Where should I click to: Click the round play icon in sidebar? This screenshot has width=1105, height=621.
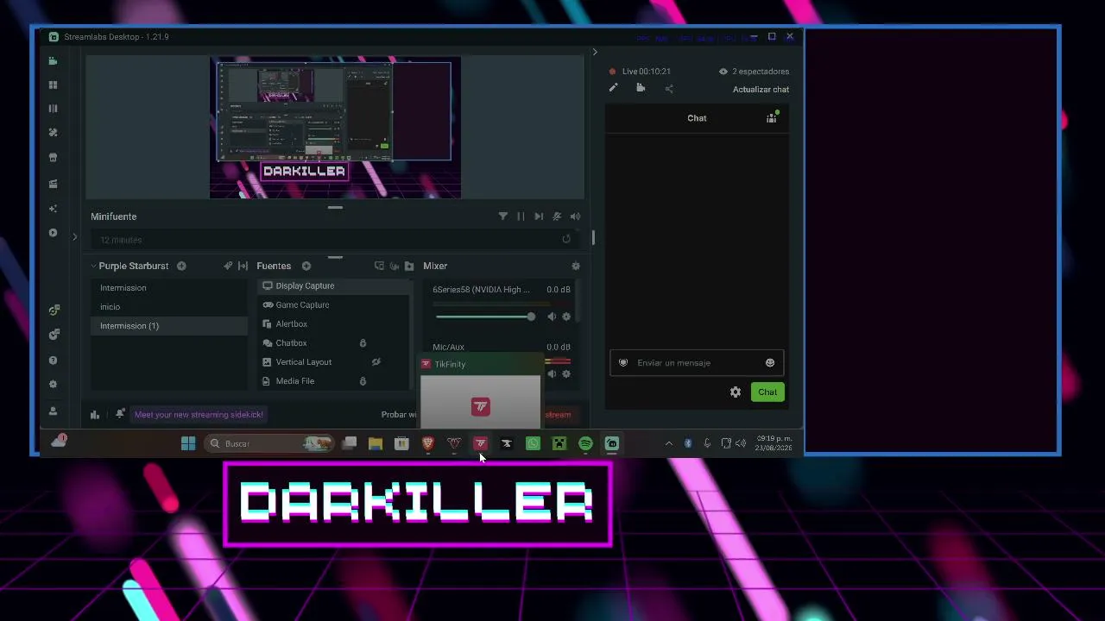coord(54,233)
